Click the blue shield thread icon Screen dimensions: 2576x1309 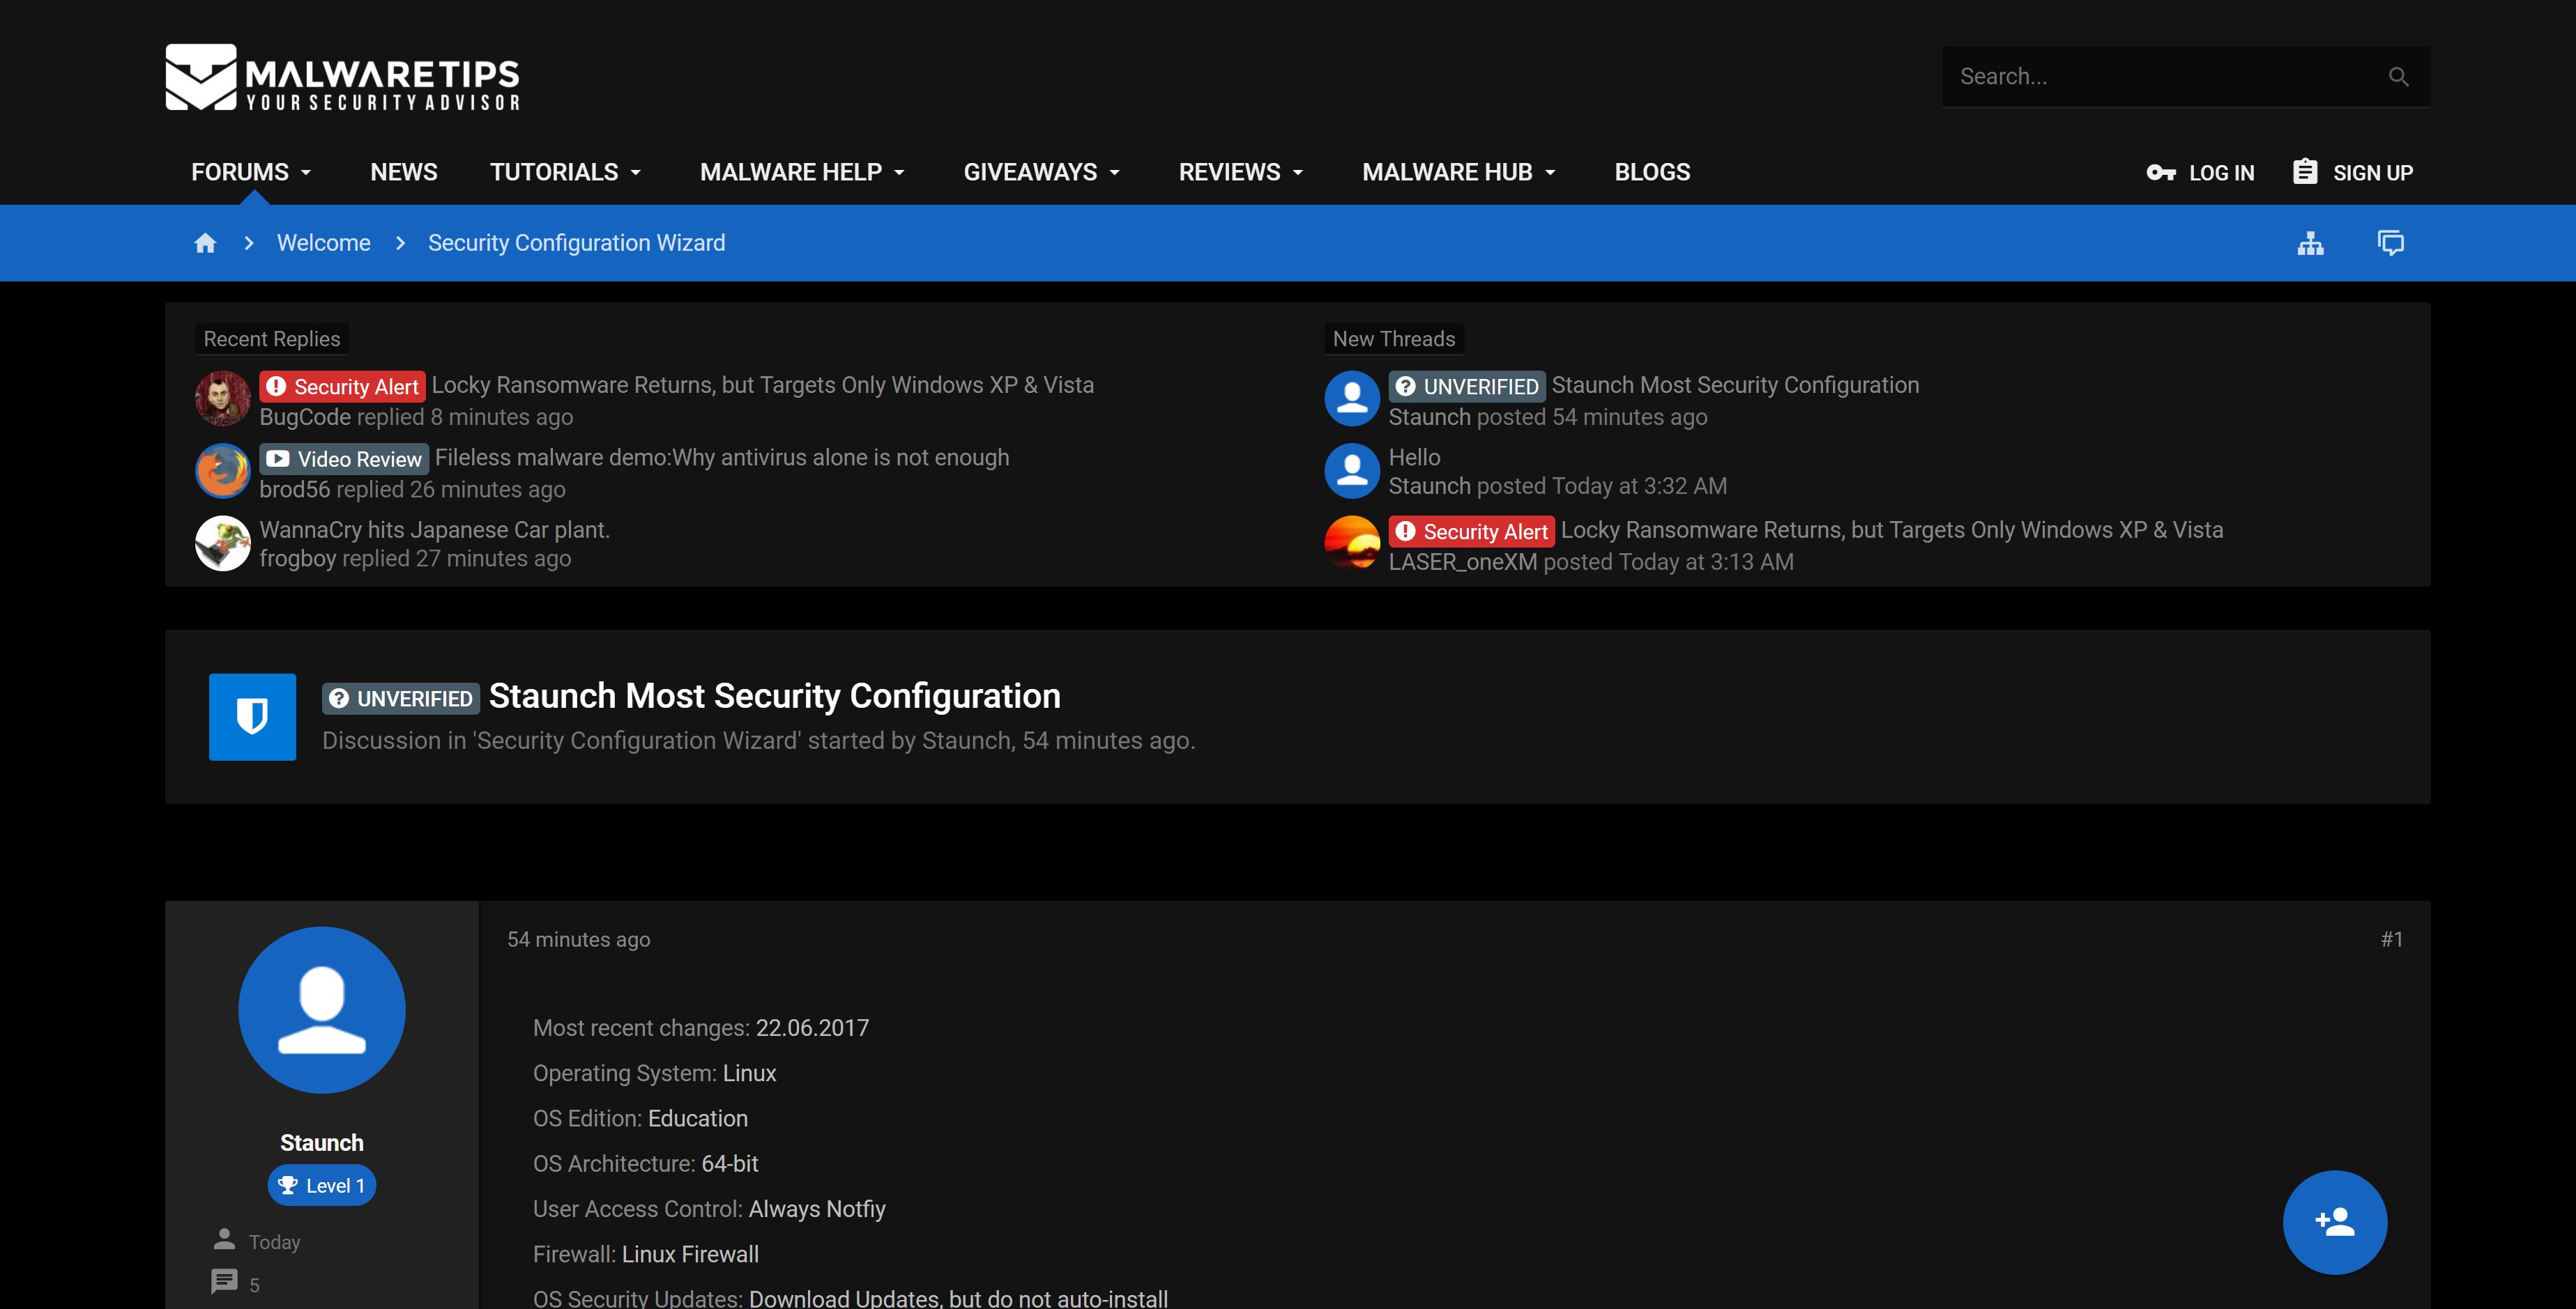click(x=252, y=716)
